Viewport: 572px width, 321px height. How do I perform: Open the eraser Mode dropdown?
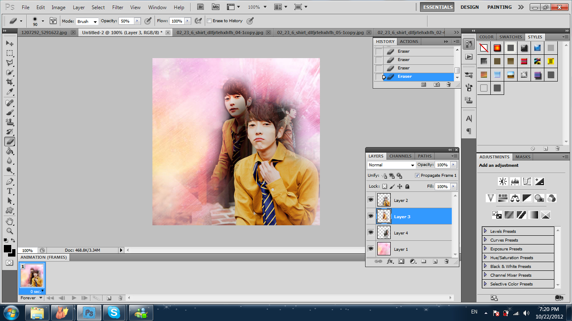[87, 21]
